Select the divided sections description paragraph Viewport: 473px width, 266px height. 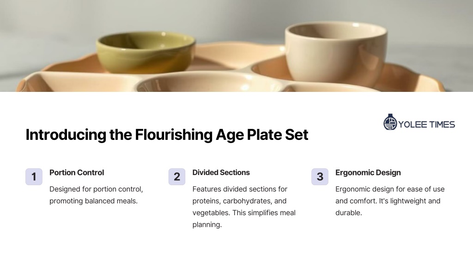point(244,206)
